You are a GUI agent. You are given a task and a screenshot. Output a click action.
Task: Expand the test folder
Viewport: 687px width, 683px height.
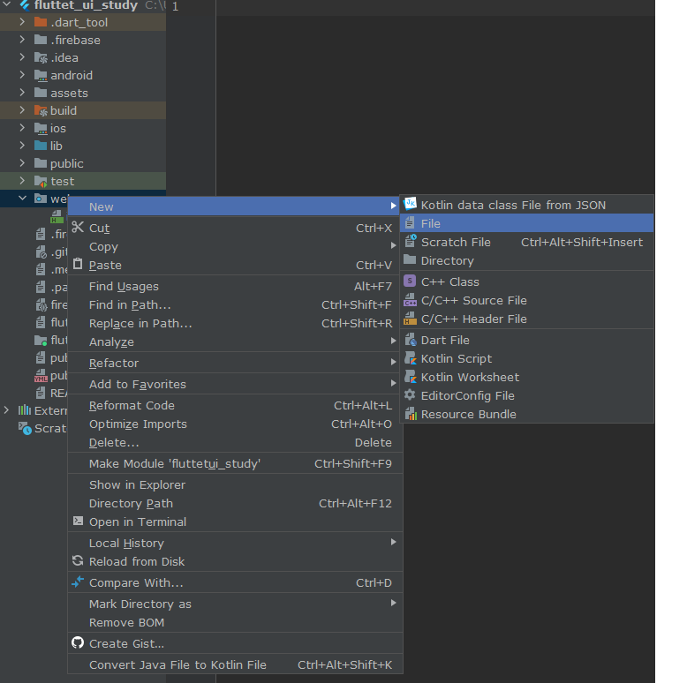click(x=22, y=180)
